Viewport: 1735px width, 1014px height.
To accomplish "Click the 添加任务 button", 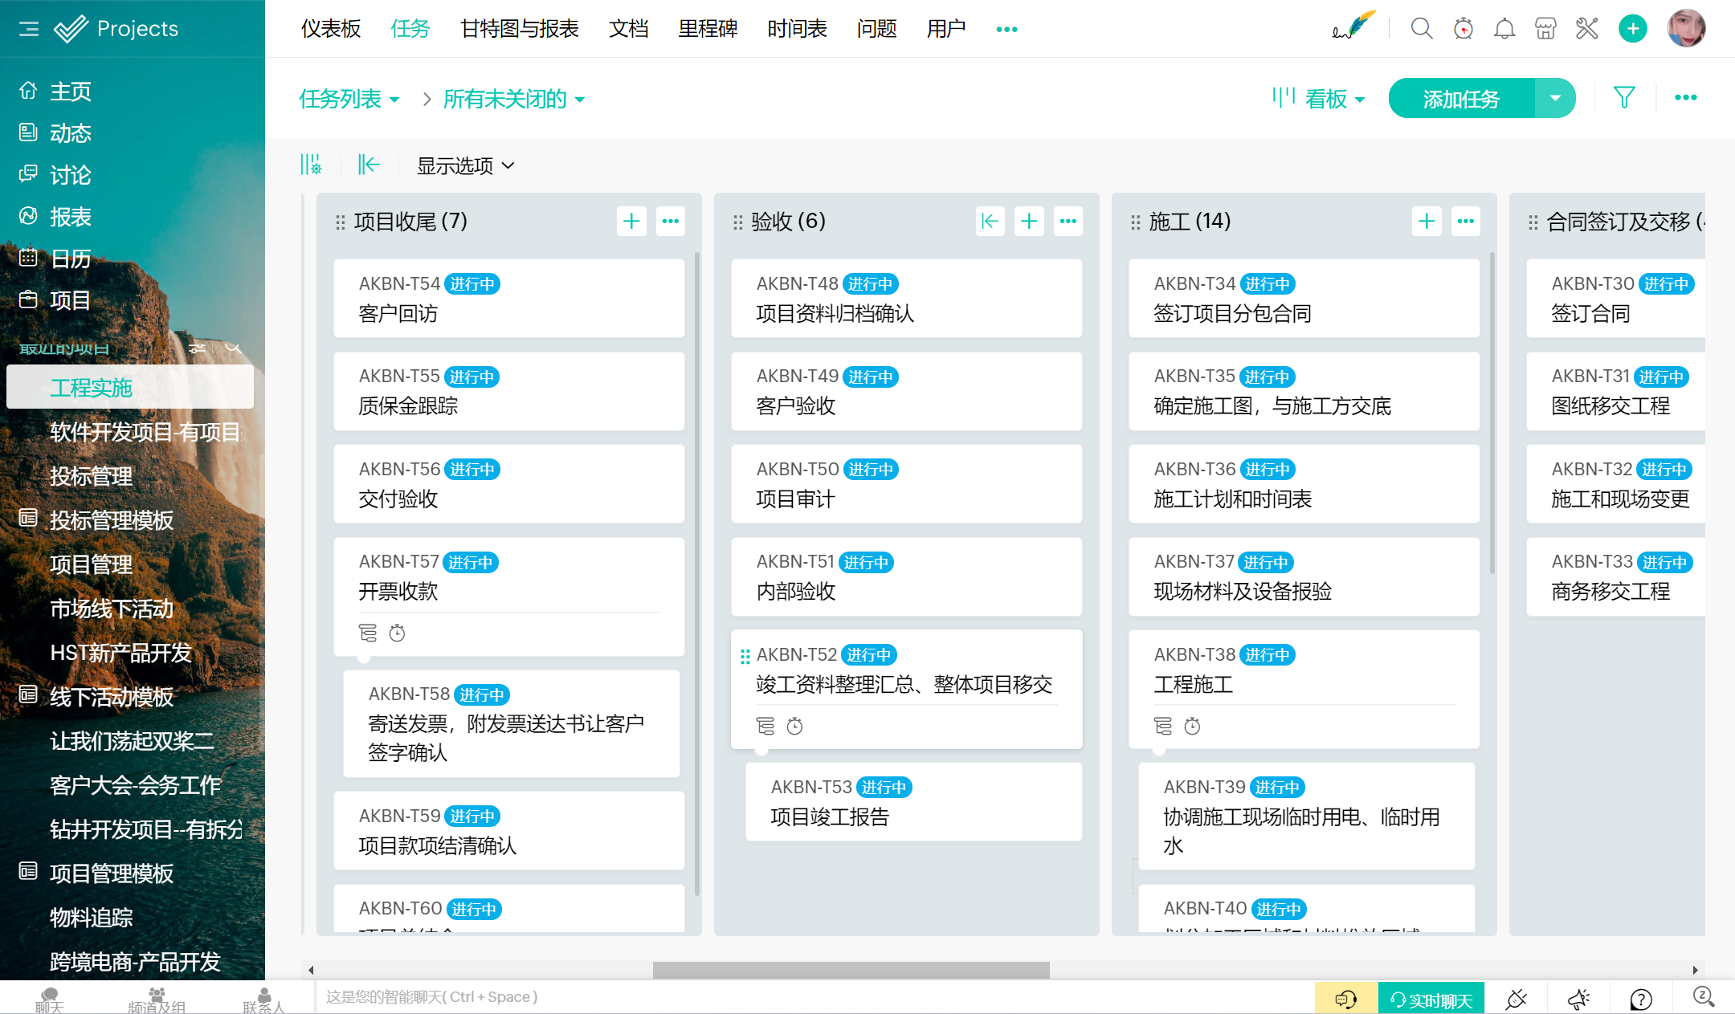I will (x=1461, y=98).
